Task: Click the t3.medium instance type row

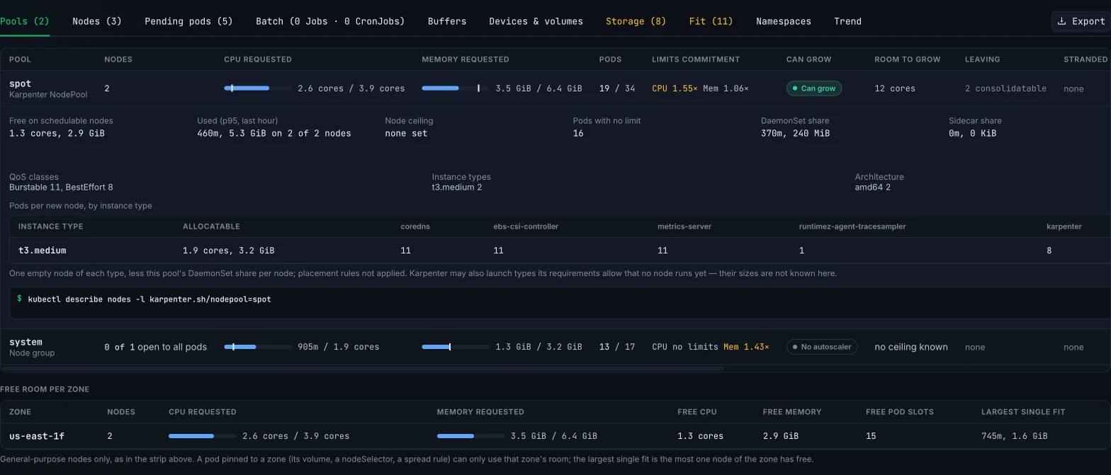Action: click(560, 251)
